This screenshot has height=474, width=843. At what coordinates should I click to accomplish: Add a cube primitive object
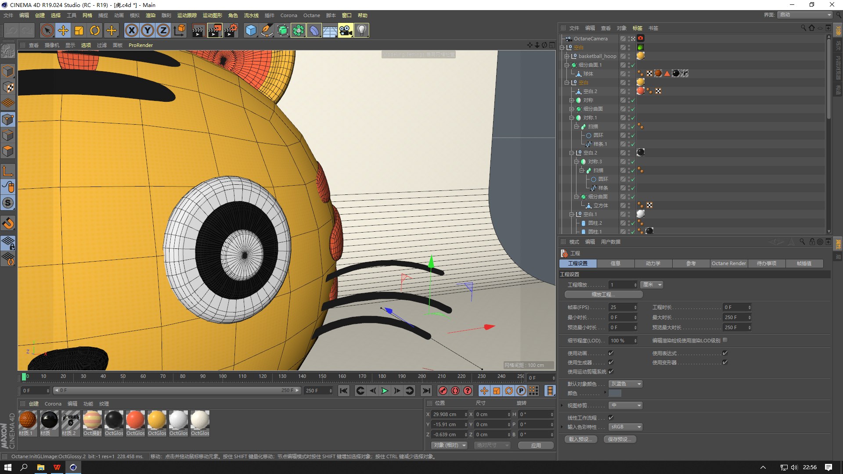point(251,31)
